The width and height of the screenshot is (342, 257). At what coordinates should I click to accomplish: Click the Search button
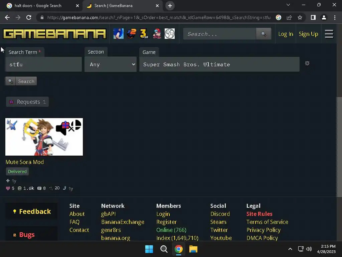pos(26,81)
